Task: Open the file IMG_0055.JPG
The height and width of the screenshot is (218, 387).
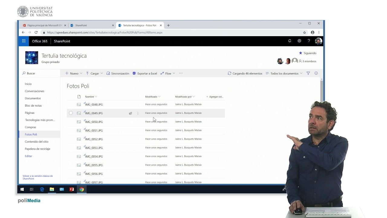Action: [x=94, y=165]
